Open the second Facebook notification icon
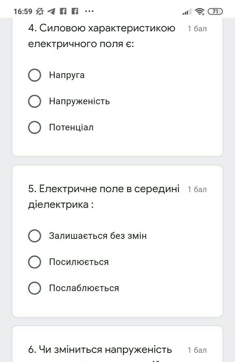The width and height of the screenshot is (235, 362). (x=75, y=11)
